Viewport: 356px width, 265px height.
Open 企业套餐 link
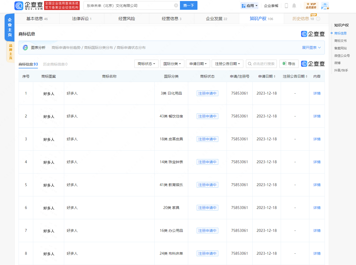(271, 6)
